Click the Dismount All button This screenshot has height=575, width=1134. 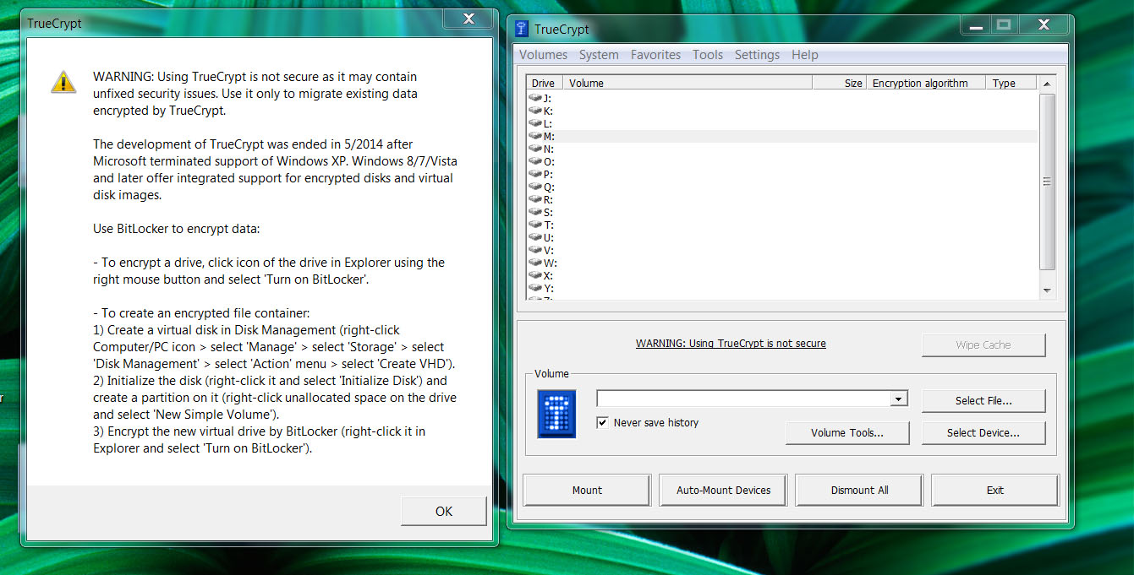pyautogui.click(x=859, y=490)
